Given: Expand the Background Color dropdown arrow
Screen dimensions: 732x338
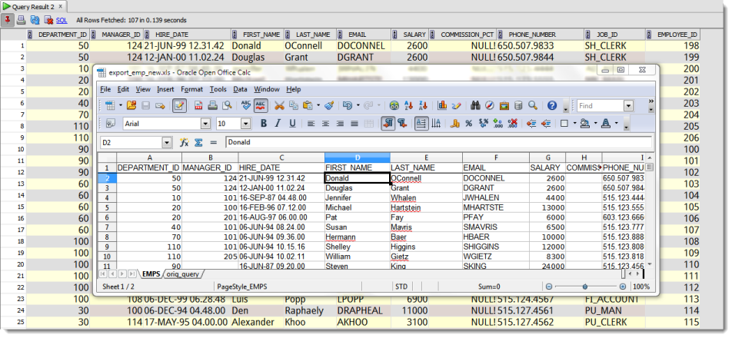Looking at the screenshot, I should click(596, 124).
